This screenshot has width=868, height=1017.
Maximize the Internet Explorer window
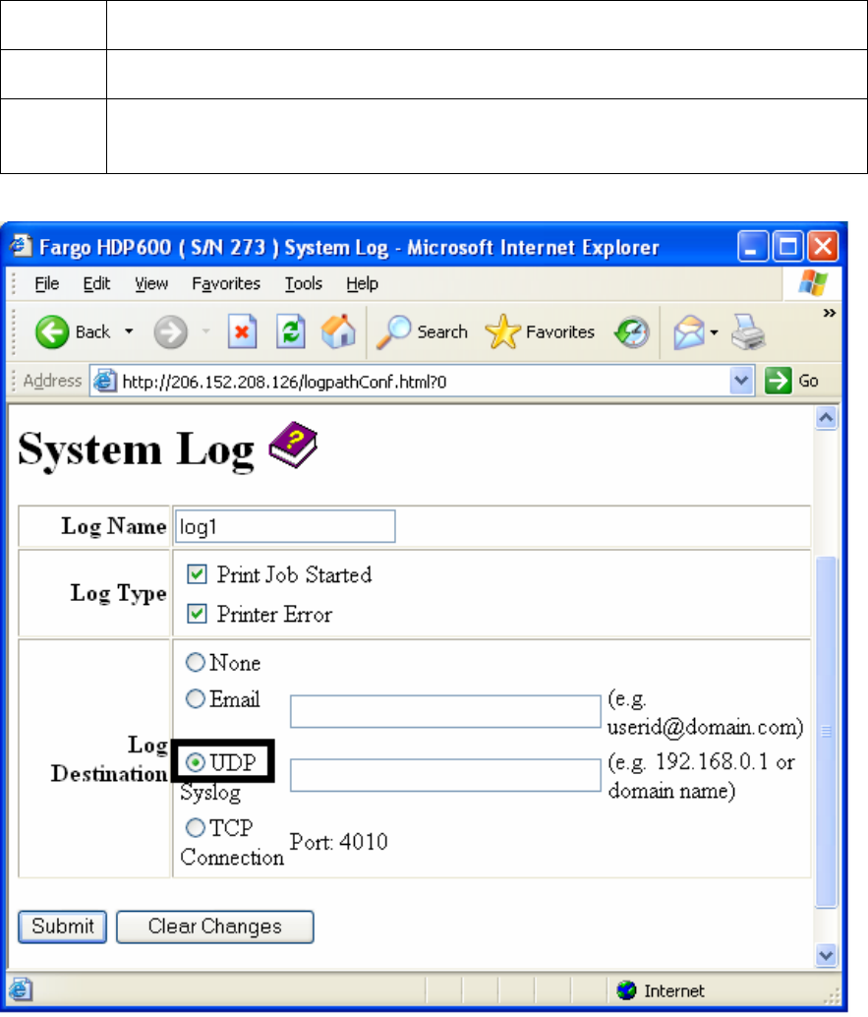pos(787,247)
